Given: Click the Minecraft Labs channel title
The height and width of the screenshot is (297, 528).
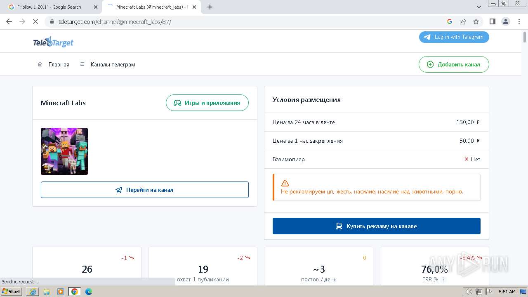Looking at the screenshot, I should [x=63, y=103].
